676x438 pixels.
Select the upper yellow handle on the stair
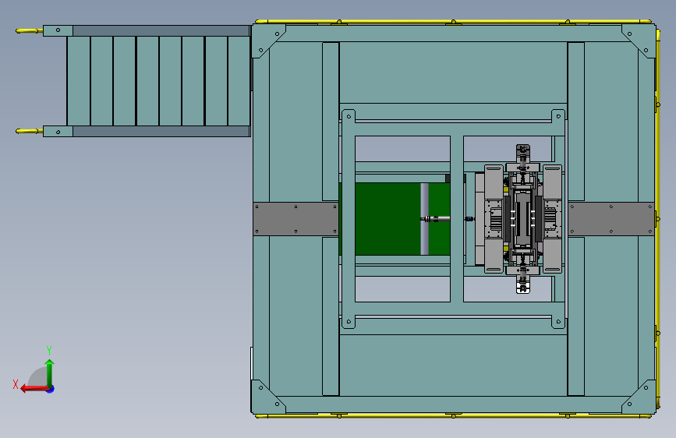[29, 31]
